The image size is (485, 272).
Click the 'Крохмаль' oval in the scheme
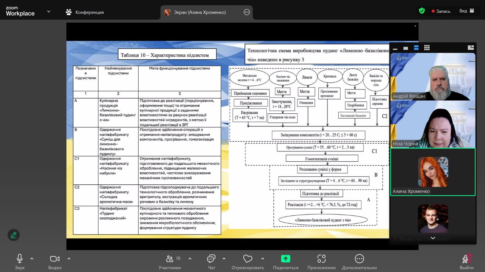point(330,77)
